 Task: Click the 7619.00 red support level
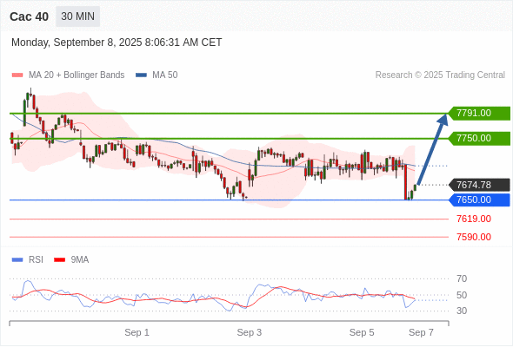474,219
